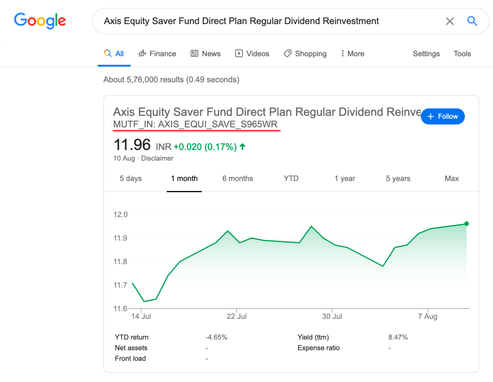The image size is (493, 382).
Task: Open the Finance search tab
Action: tap(157, 54)
